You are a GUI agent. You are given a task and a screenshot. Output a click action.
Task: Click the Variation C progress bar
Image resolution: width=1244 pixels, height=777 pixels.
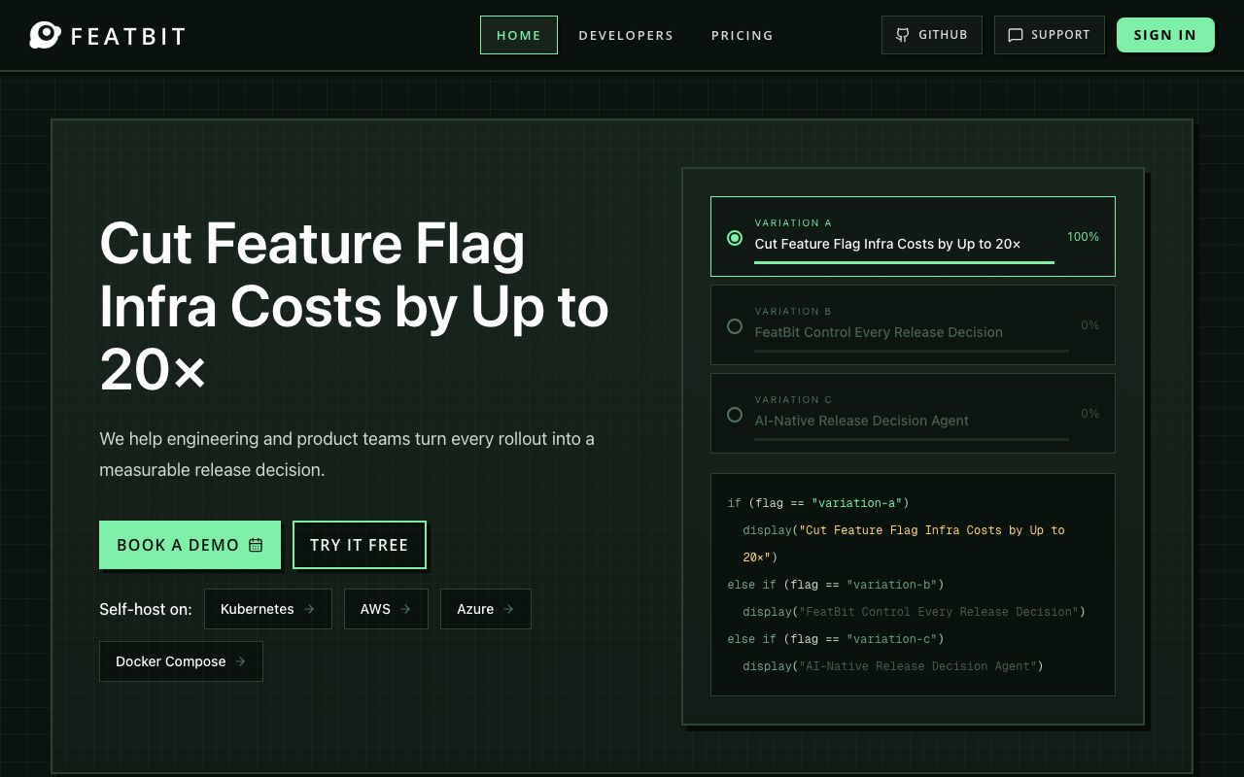[x=912, y=439]
